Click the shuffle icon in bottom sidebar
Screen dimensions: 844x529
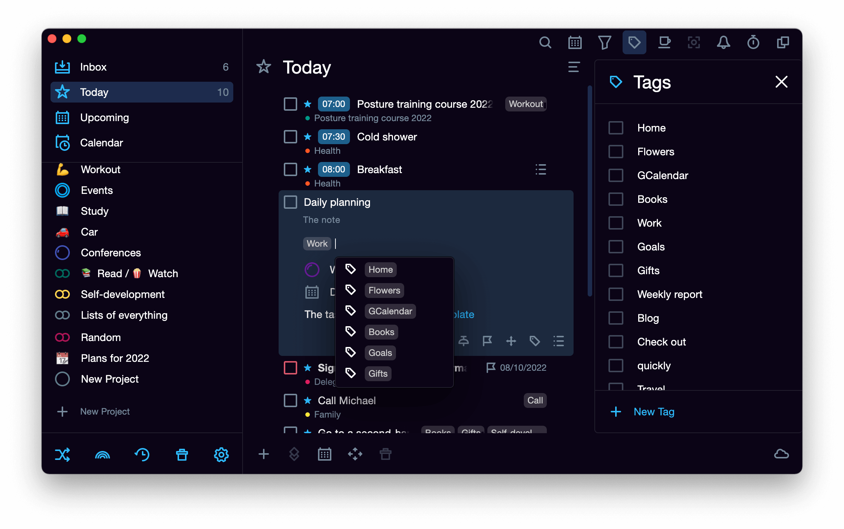[x=62, y=454]
